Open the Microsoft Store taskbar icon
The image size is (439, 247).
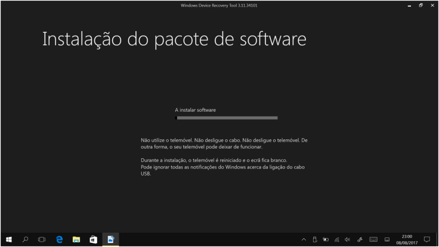pos(93,239)
